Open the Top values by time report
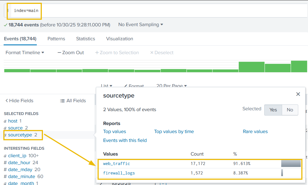 174,131
